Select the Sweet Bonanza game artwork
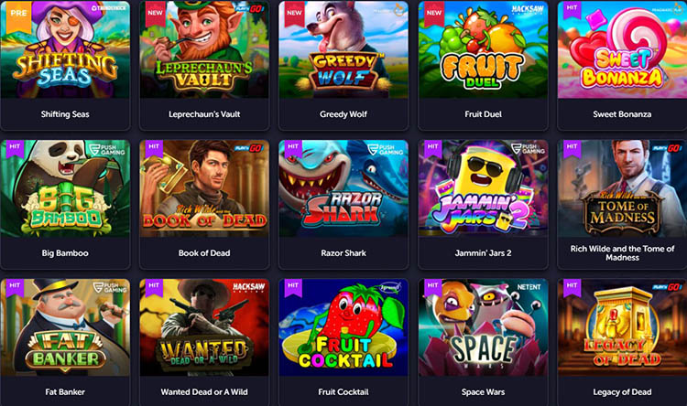This screenshot has width=687, height=406. [622, 49]
